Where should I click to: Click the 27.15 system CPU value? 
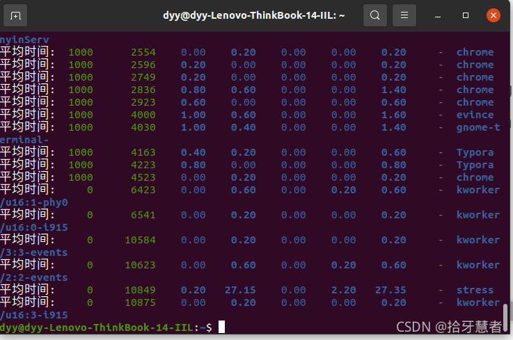coord(240,290)
